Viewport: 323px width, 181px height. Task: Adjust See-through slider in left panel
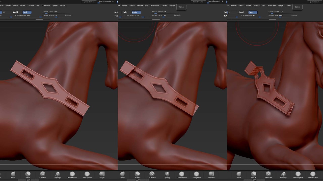[106, 2]
